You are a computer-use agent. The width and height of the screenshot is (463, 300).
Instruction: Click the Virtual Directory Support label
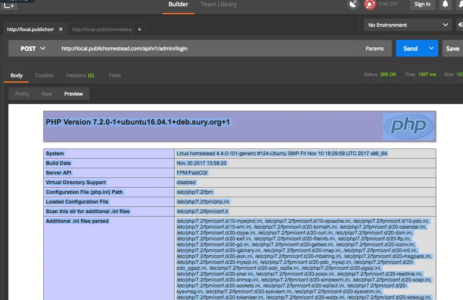tap(76, 183)
